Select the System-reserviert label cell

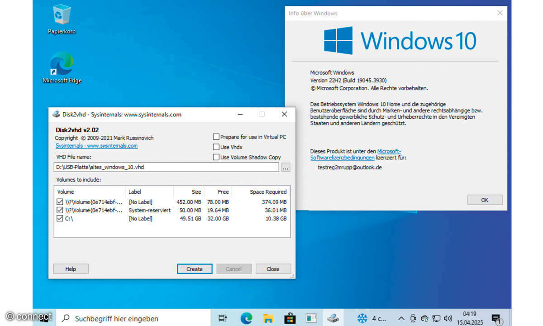pos(149,210)
